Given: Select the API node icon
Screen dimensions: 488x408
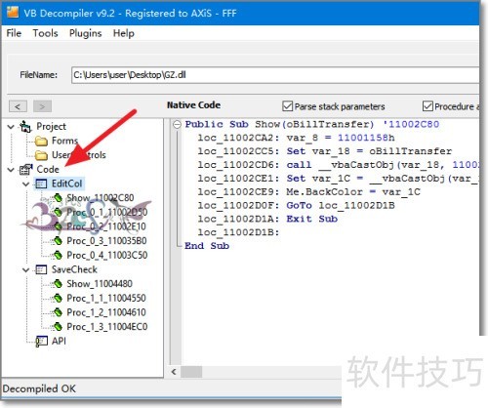Looking at the screenshot, I should coord(41,342).
